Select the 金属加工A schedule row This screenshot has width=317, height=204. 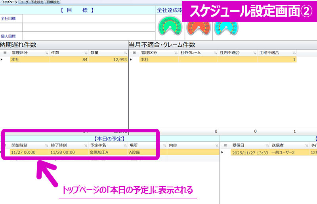pos(99,152)
